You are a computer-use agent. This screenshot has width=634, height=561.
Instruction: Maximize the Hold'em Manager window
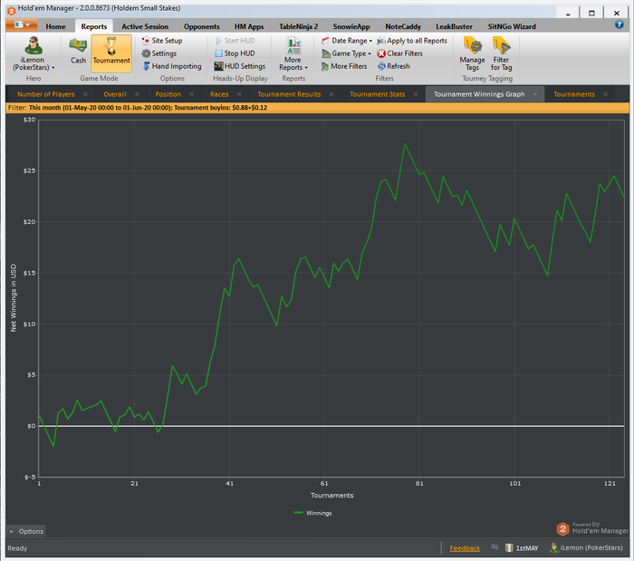pos(591,13)
